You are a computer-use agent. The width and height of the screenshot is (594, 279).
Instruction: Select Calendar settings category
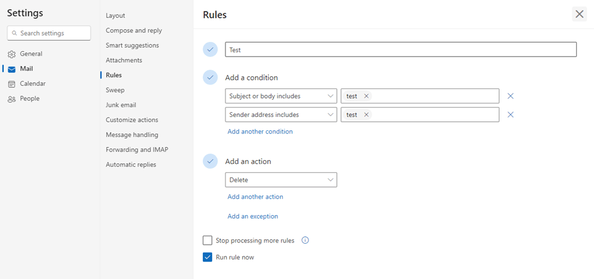click(x=32, y=83)
